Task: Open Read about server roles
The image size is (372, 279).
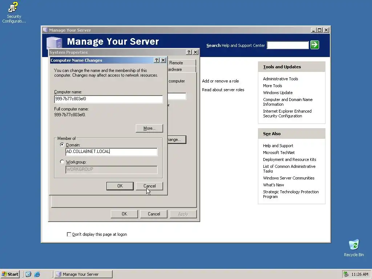Action: click(x=223, y=90)
